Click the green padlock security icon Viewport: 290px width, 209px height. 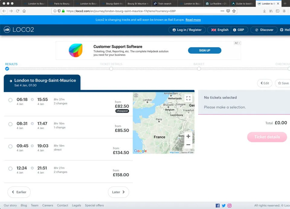pyautogui.click(x=63, y=11)
